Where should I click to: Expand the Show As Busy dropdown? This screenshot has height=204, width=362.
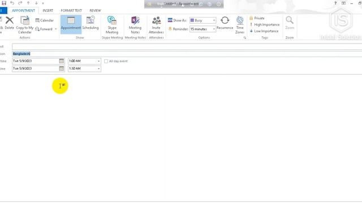[214, 20]
